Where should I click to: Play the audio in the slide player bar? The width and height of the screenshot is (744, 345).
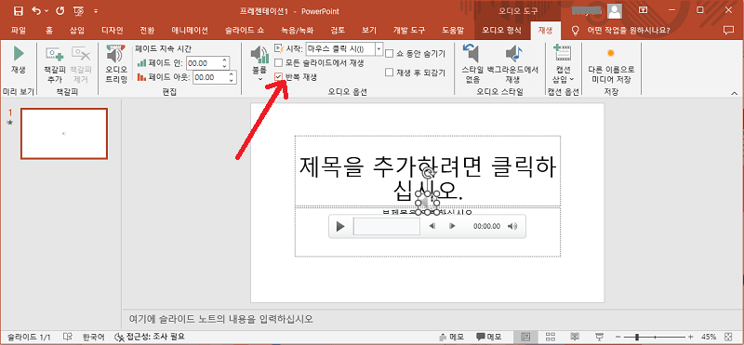click(340, 226)
